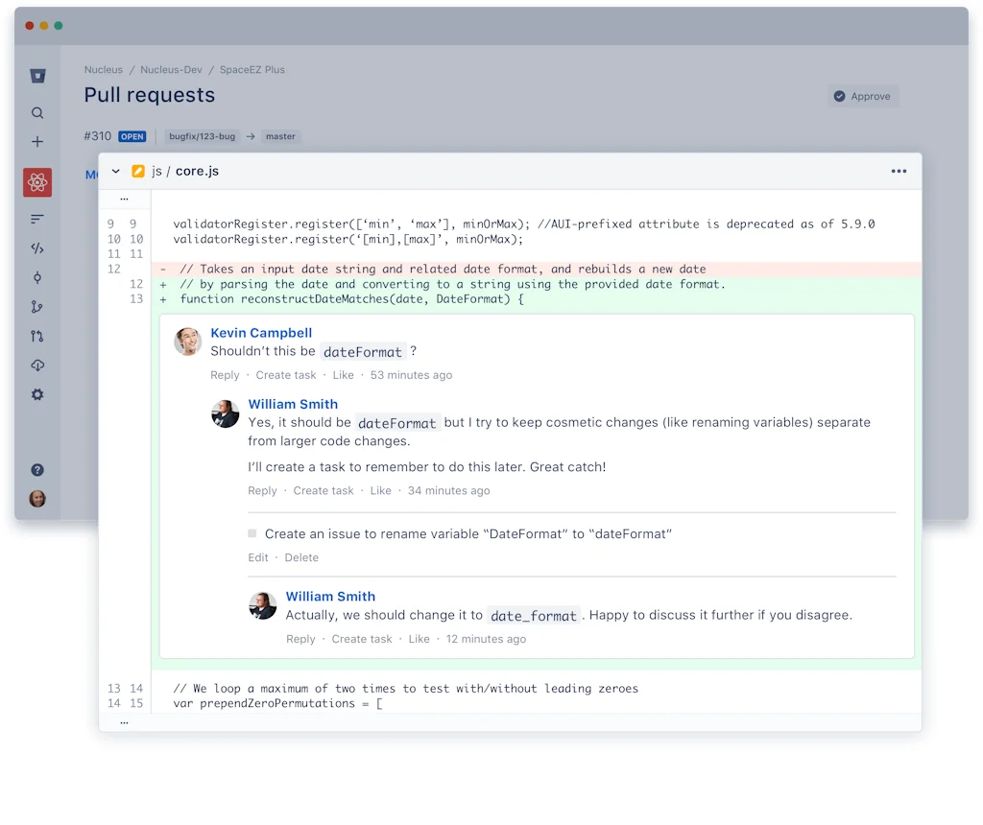Check the rename variable task checkbox
This screenshot has height=825, width=983.
point(251,534)
